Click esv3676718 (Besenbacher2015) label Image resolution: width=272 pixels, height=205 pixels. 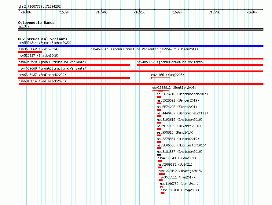pos(182,94)
